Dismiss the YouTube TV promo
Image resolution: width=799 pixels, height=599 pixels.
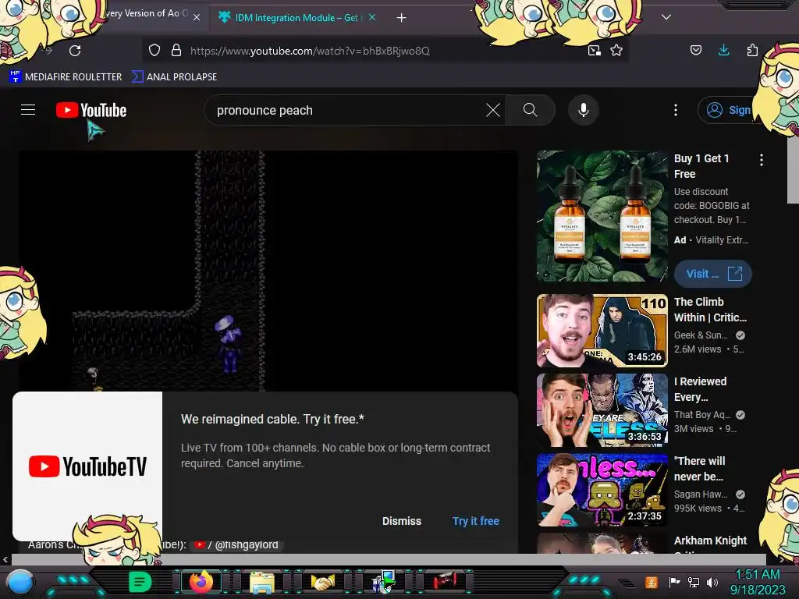coord(402,521)
